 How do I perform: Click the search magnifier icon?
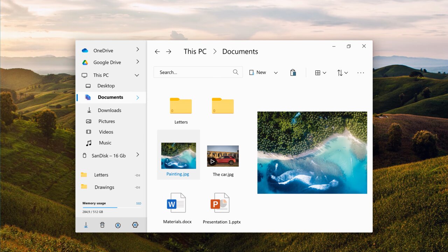(x=236, y=72)
